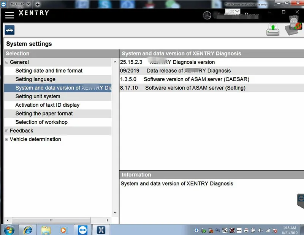Click the General label in the tree
Screen dimensions: 304x235
pos(19,62)
